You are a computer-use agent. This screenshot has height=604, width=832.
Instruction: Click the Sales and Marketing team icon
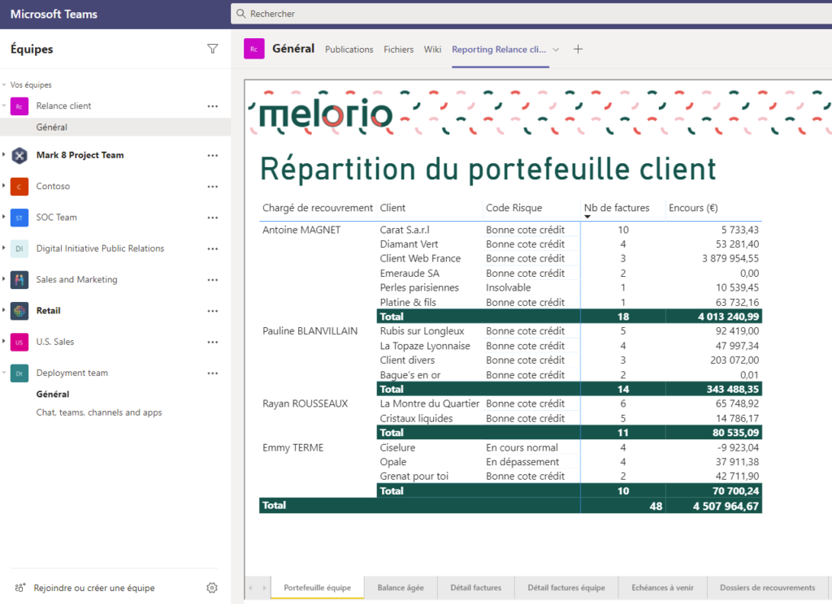coord(19,280)
